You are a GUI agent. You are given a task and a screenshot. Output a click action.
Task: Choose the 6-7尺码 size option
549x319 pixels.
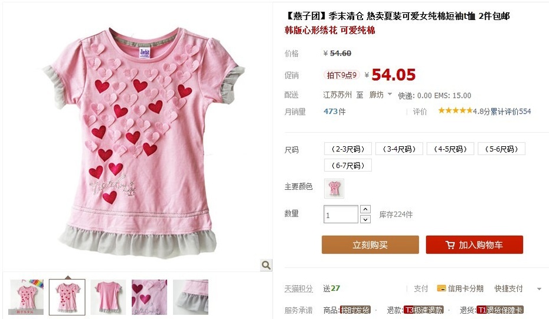(x=348, y=165)
